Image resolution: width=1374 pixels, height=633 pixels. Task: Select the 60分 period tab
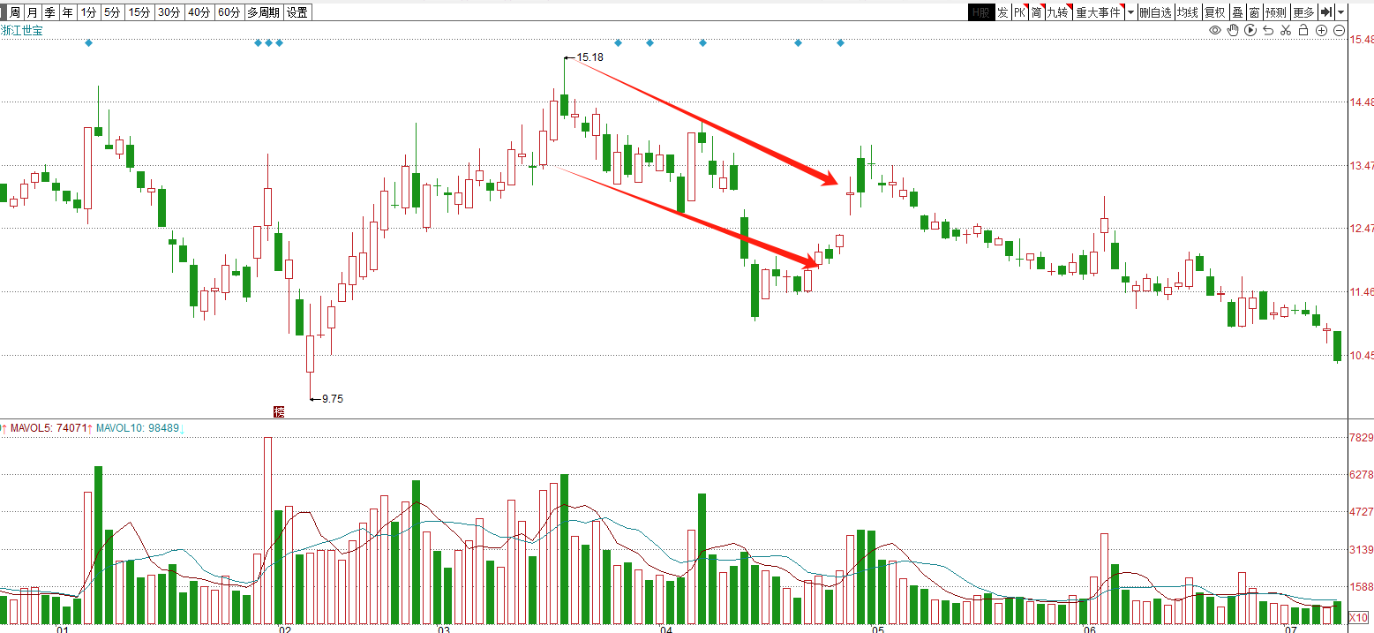[229, 12]
